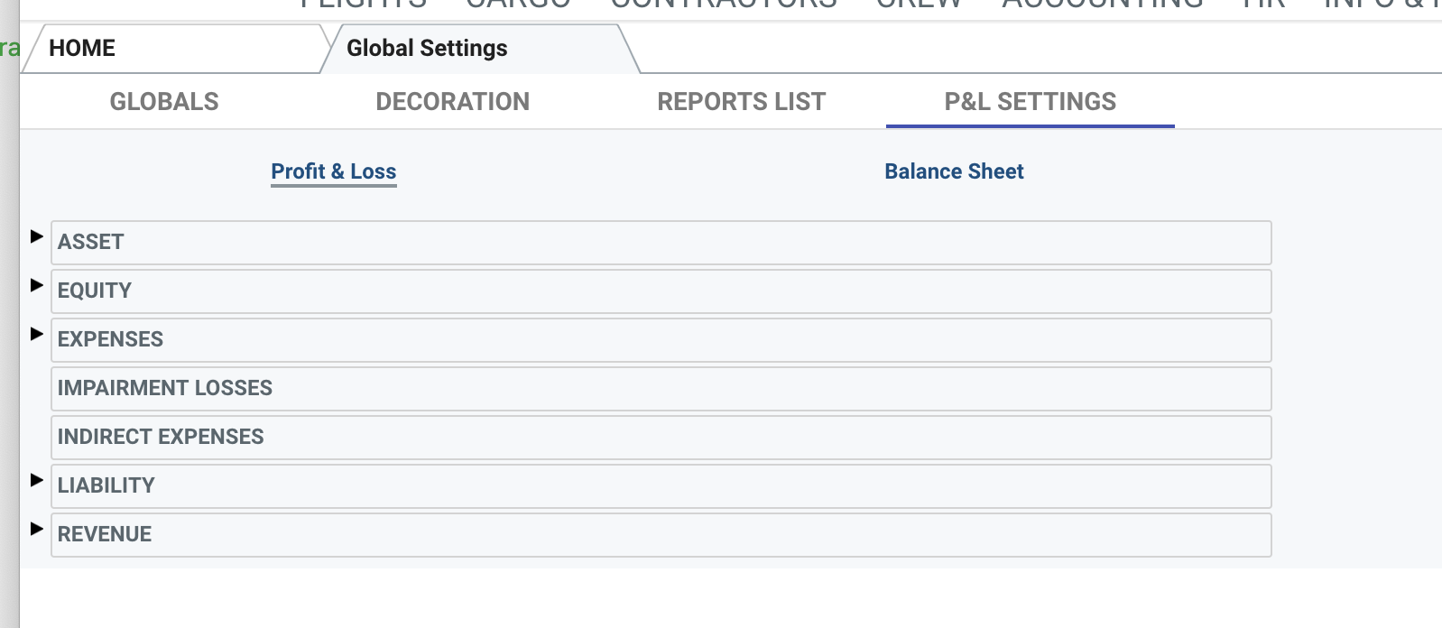Select the ASSET row field
This screenshot has width=1442, height=628.
coord(661,243)
